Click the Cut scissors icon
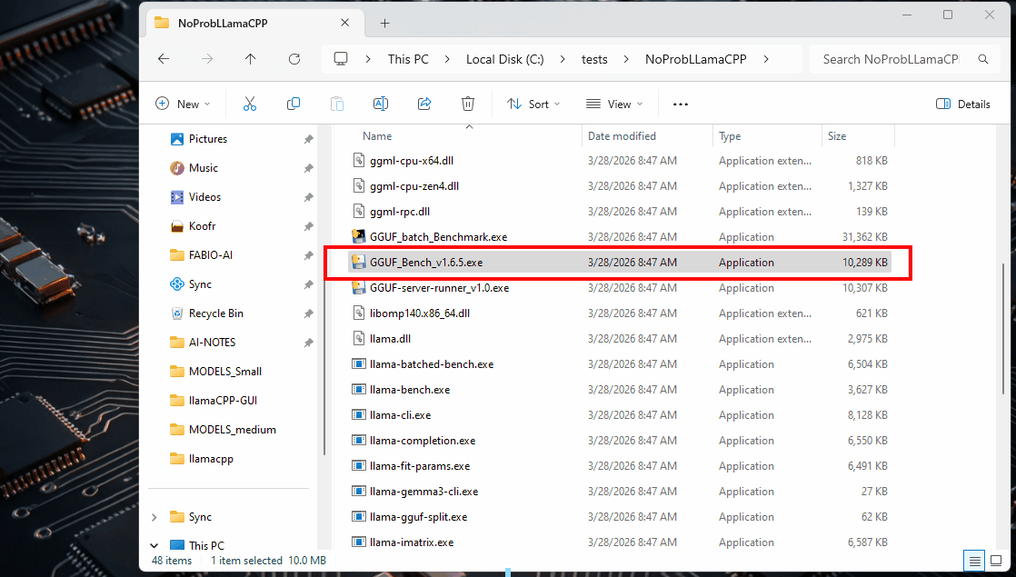Screen dimensions: 1016x577 click(x=250, y=104)
